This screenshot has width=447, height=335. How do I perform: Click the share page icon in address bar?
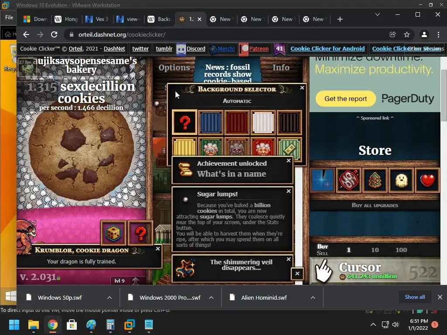click(392, 34)
